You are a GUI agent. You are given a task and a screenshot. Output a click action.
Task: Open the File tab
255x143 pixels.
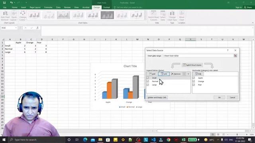coord(5,7)
